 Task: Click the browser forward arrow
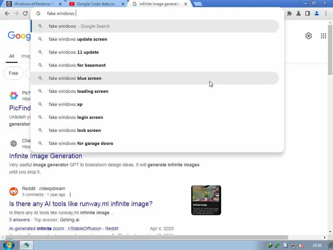pyautogui.click(x=16, y=13)
